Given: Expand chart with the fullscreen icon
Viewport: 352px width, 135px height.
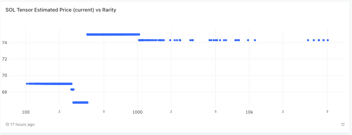Looking at the screenshot, I should pyautogui.click(x=343, y=124).
